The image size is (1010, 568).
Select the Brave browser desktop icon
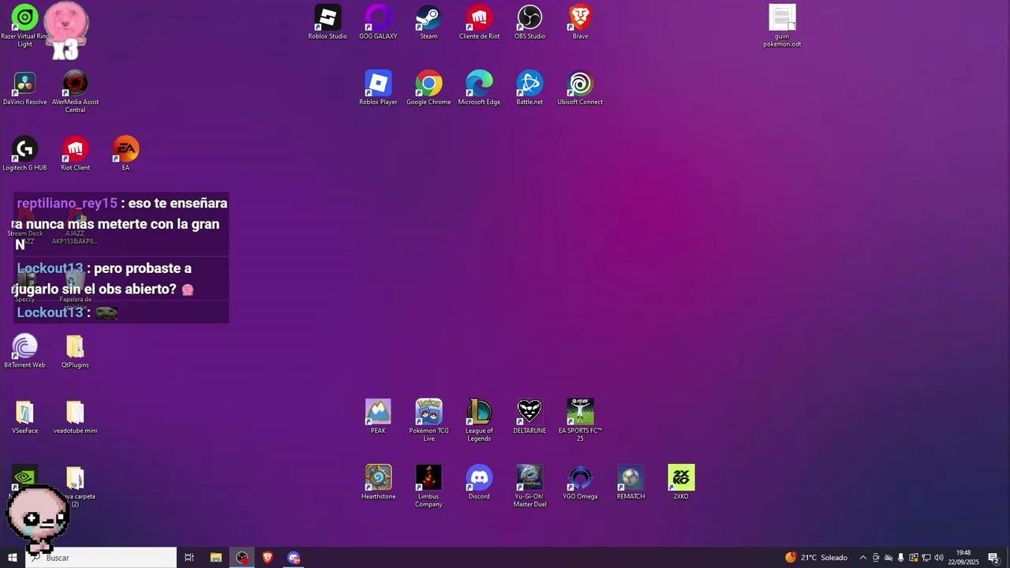[580, 22]
